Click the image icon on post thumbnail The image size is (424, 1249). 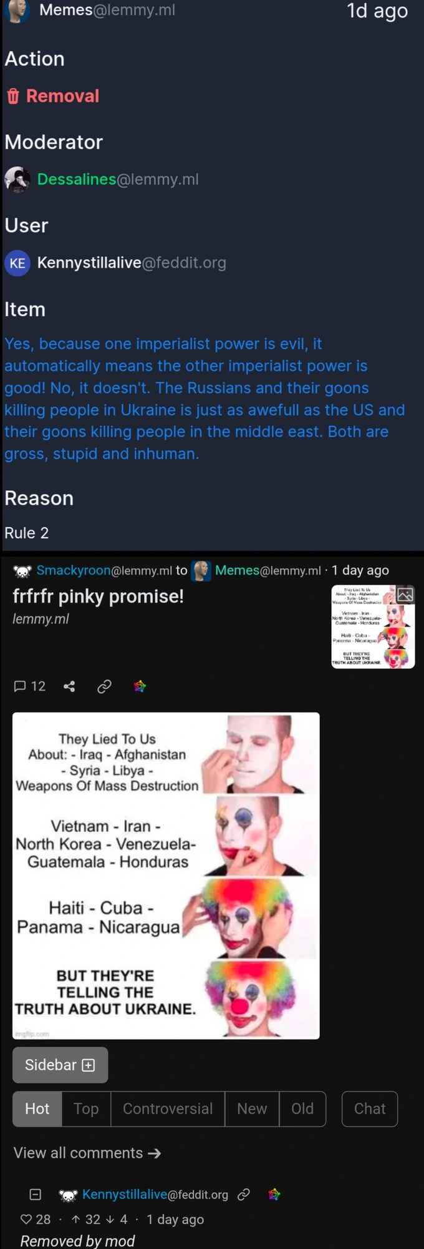point(405,595)
